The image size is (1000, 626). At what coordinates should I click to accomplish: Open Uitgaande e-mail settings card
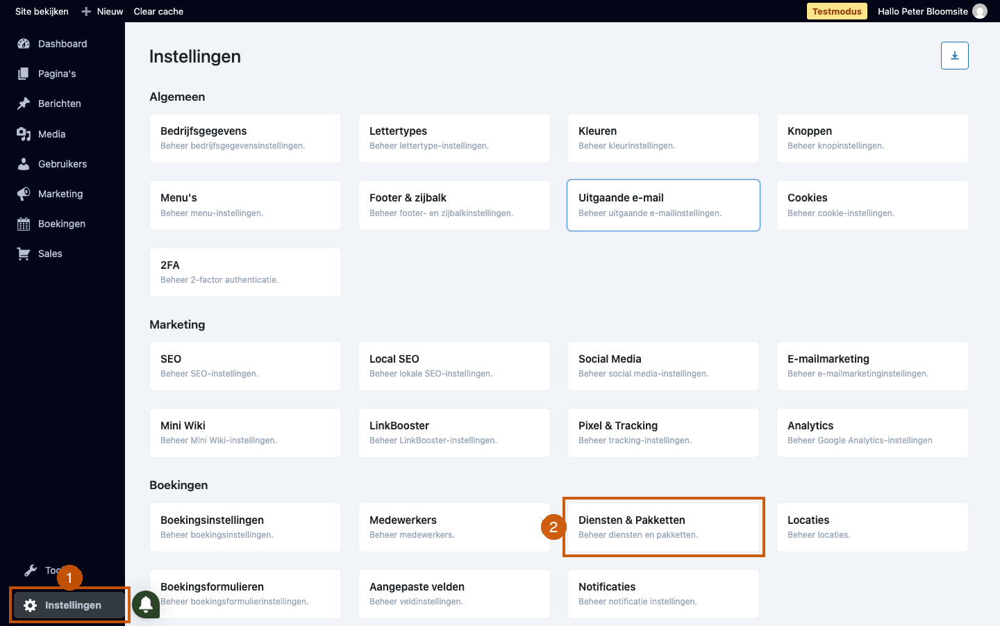(x=663, y=205)
